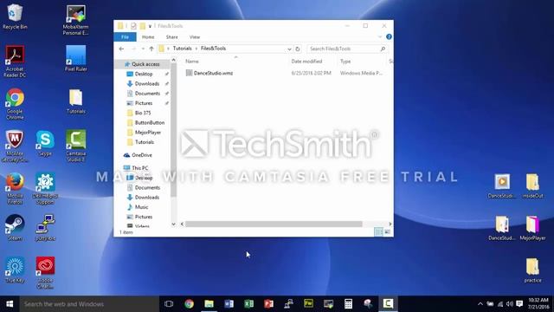Refresh the Files&Tools folder
The height and width of the screenshot is (312, 554).
point(298,49)
